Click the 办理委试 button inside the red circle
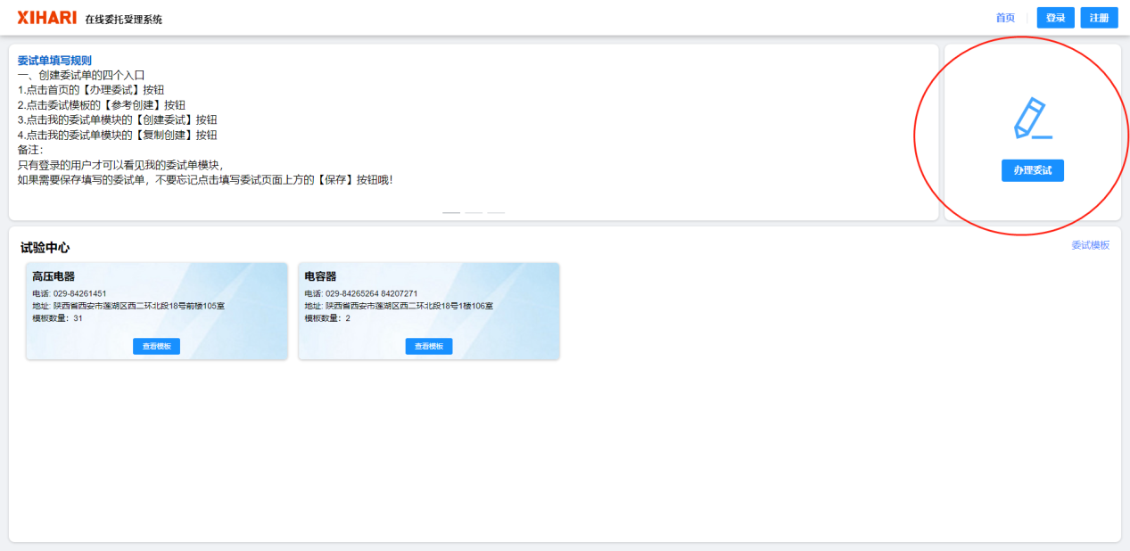This screenshot has width=1130, height=551. pyautogui.click(x=1031, y=169)
